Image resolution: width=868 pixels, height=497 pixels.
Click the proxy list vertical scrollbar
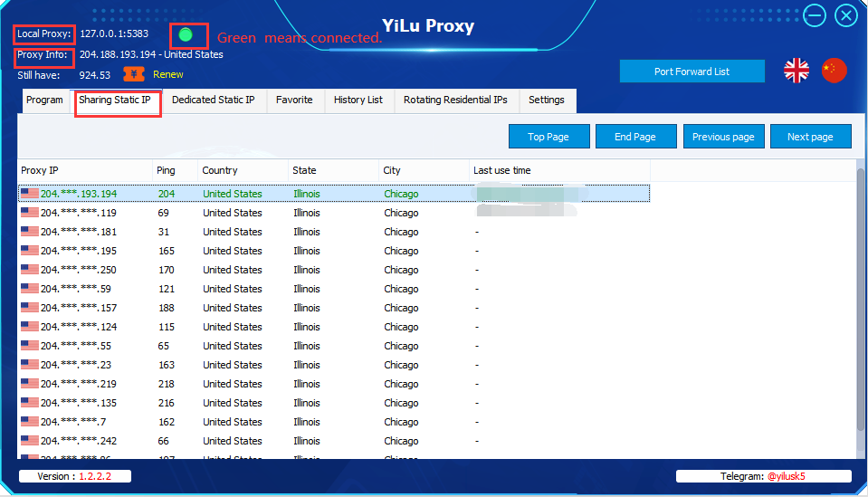click(860, 299)
